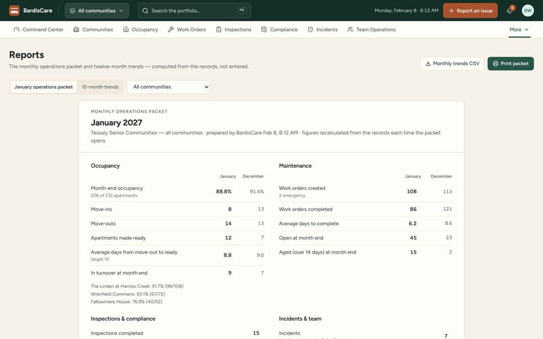The height and width of the screenshot is (339, 543).
Task: Click the Reports page heading
Action: [26, 55]
